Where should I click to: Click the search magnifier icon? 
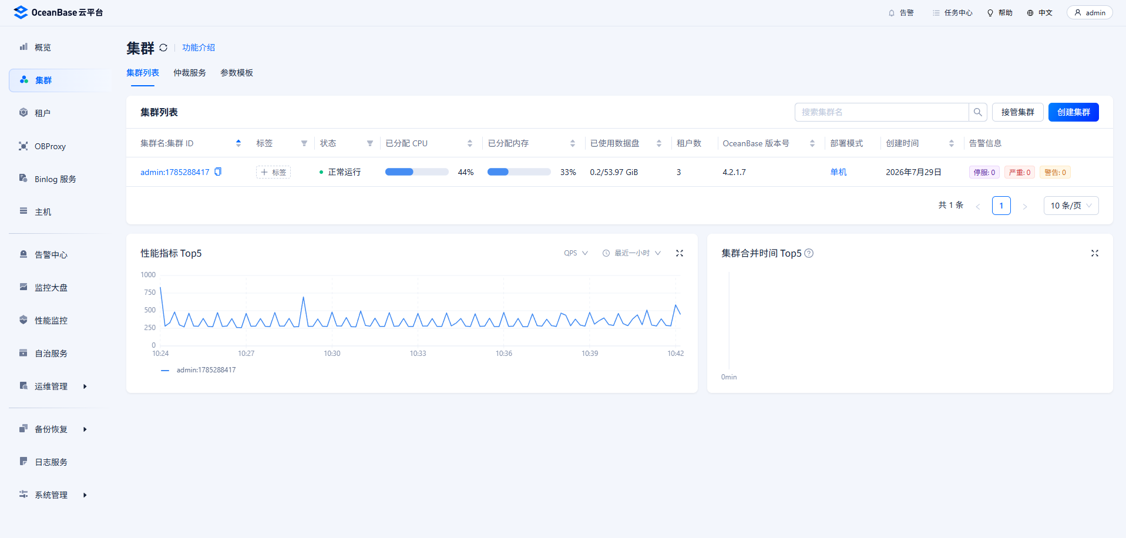977,112
